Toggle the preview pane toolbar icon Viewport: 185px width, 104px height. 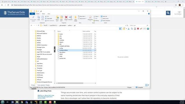[121, 29]
